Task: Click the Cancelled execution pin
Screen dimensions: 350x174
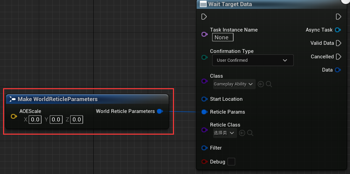Action: pyautogui.click(x=338, y=57)
